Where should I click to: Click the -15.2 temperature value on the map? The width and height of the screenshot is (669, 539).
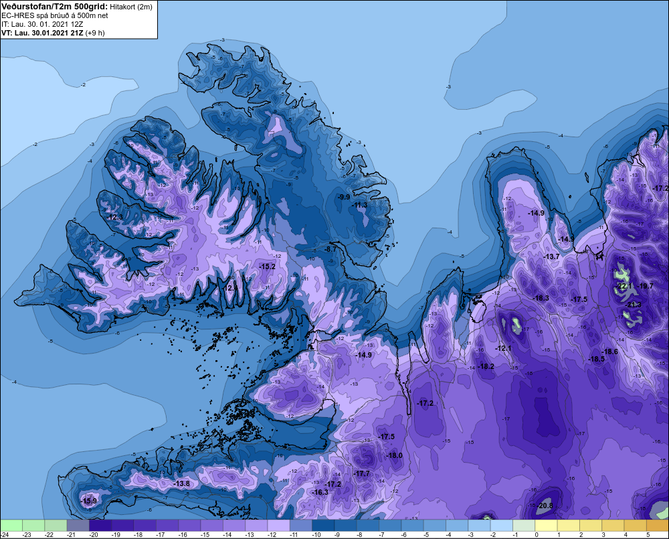coord(267,266)
